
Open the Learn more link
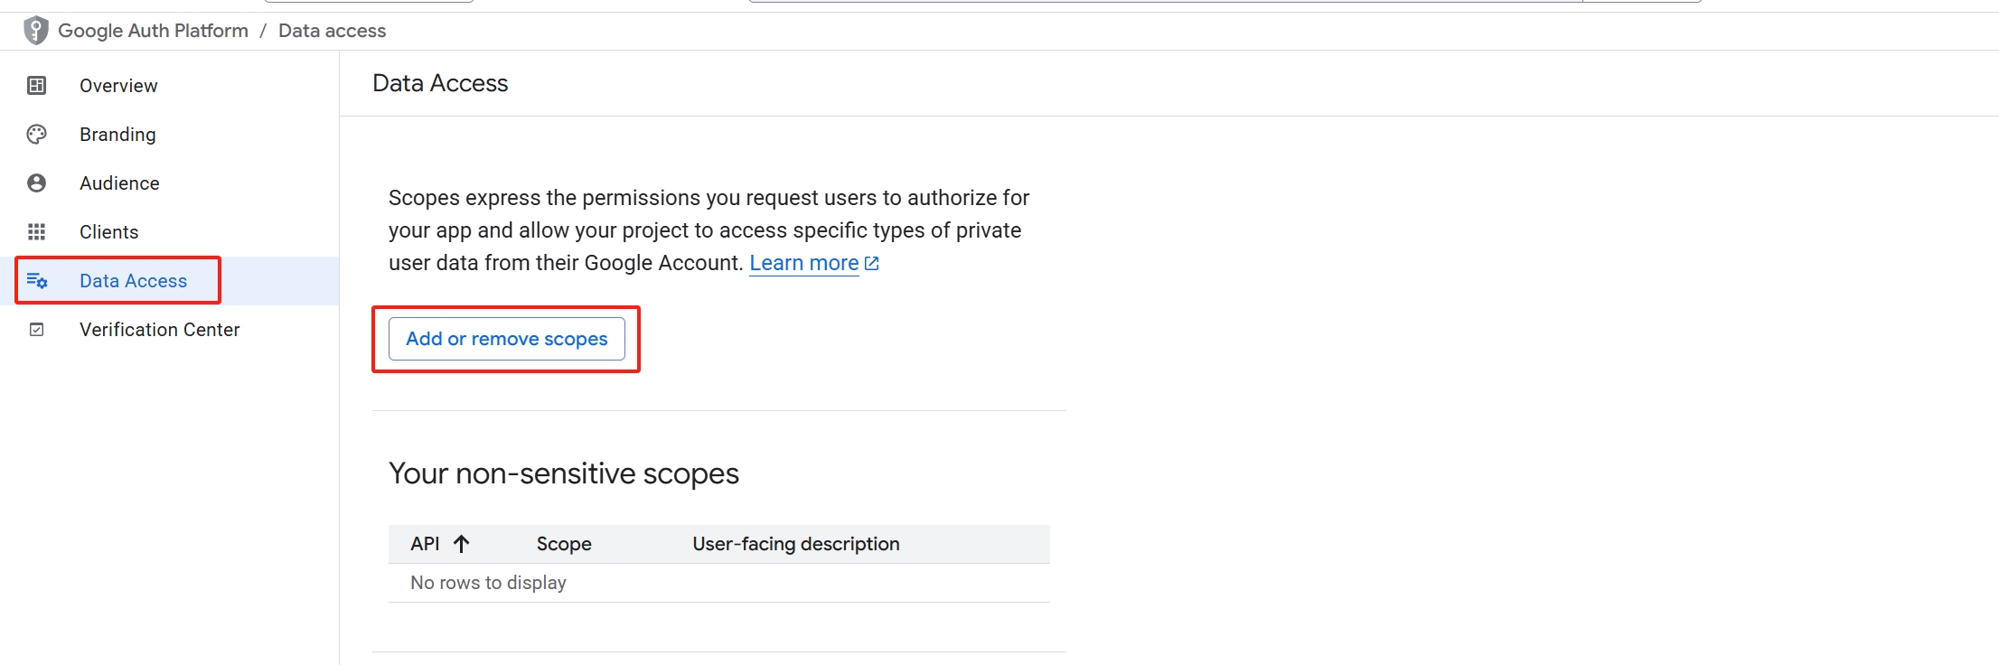click(804, 263)
